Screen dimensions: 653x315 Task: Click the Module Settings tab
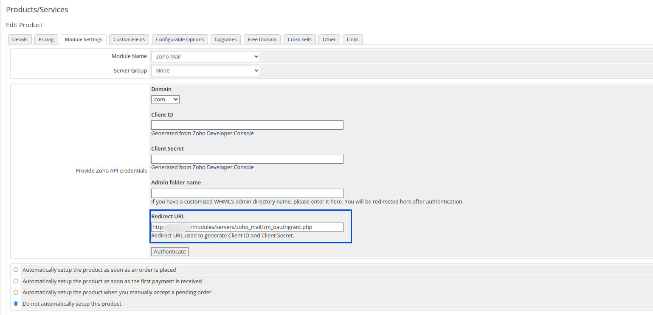(83, 39)
